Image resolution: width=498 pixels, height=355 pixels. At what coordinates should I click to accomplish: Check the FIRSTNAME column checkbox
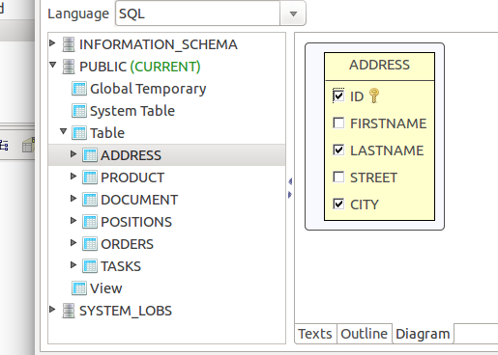[338, 123]
